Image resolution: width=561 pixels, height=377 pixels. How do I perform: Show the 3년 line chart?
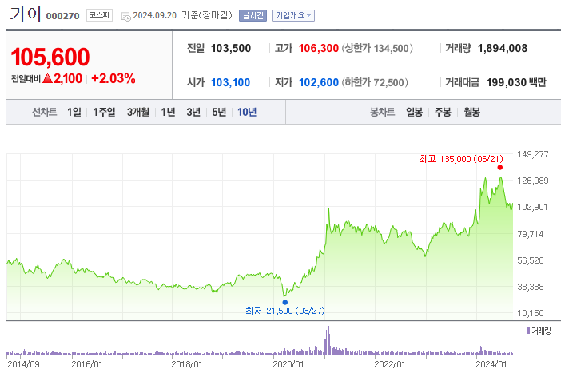[x=193, y=112]
